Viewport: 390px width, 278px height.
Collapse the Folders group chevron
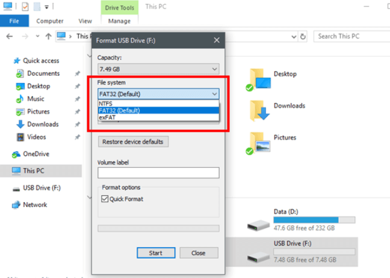[x=89, y=56]
